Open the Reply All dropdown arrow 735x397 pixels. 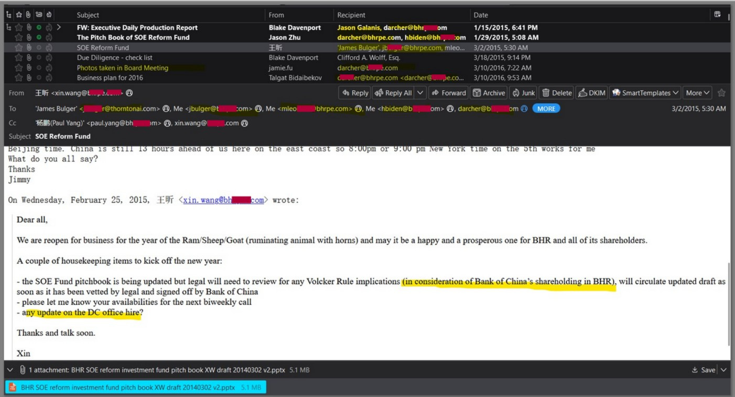420,93
